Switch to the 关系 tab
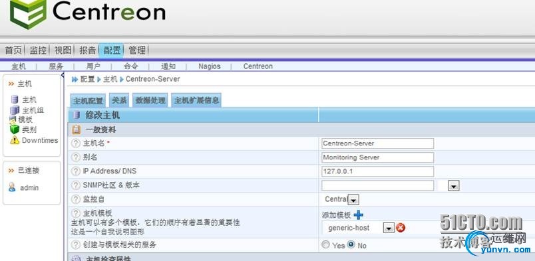Screen dimensions: 535x261 coord(119,100)
